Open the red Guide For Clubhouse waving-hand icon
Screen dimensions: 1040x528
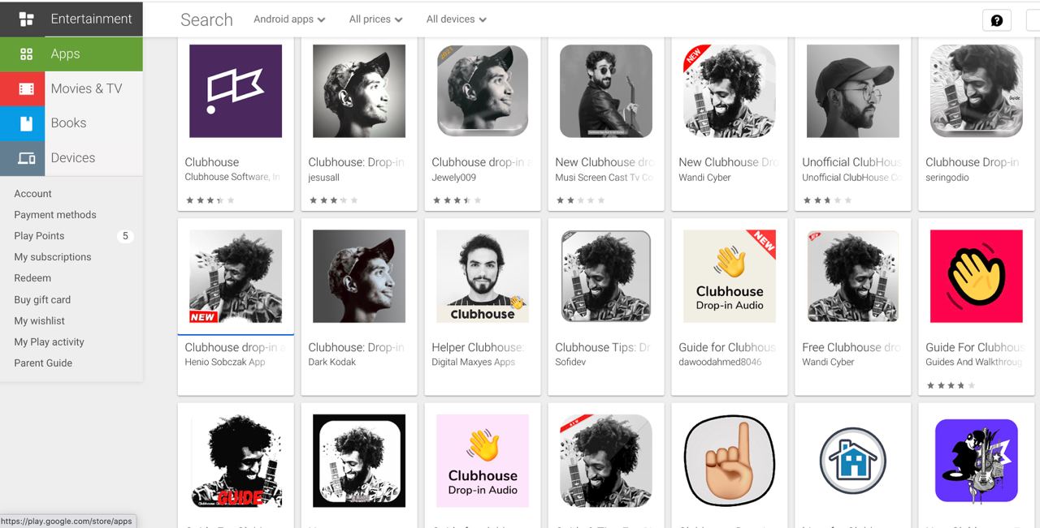coord(977,276)
